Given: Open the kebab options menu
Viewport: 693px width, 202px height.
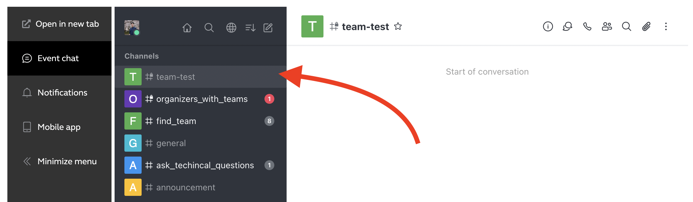Looking at the screenshot, I should click(x=666, y=27).
